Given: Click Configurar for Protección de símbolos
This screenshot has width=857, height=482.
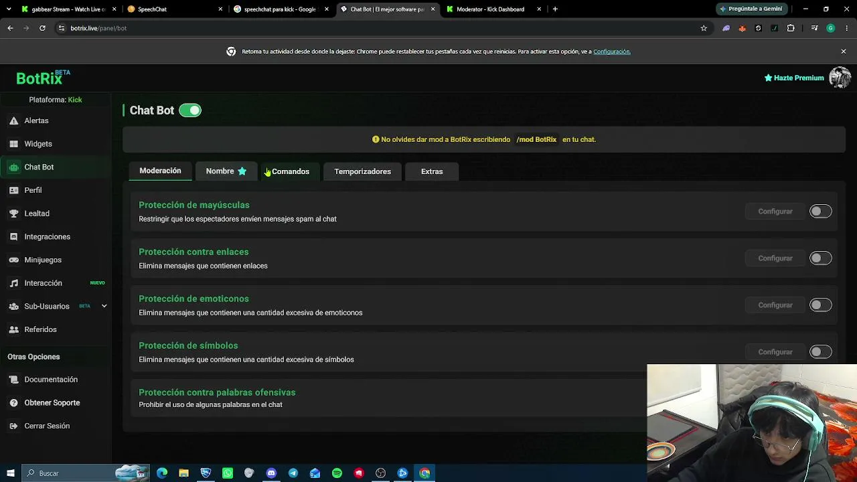Looking at the screenshot, I should pos(775,352).
